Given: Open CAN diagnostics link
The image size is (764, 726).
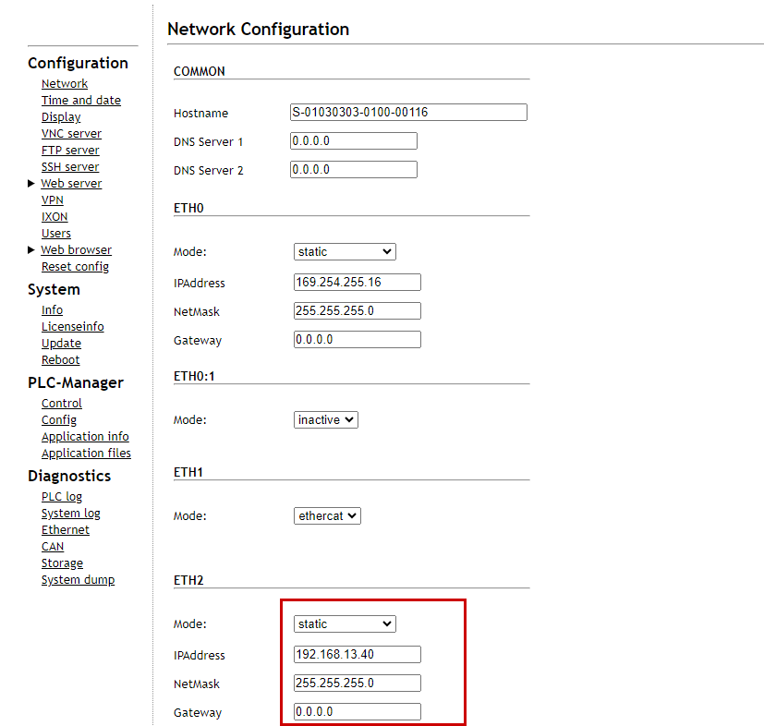Looking at the screenshot, I should click(x=52, y=547).
